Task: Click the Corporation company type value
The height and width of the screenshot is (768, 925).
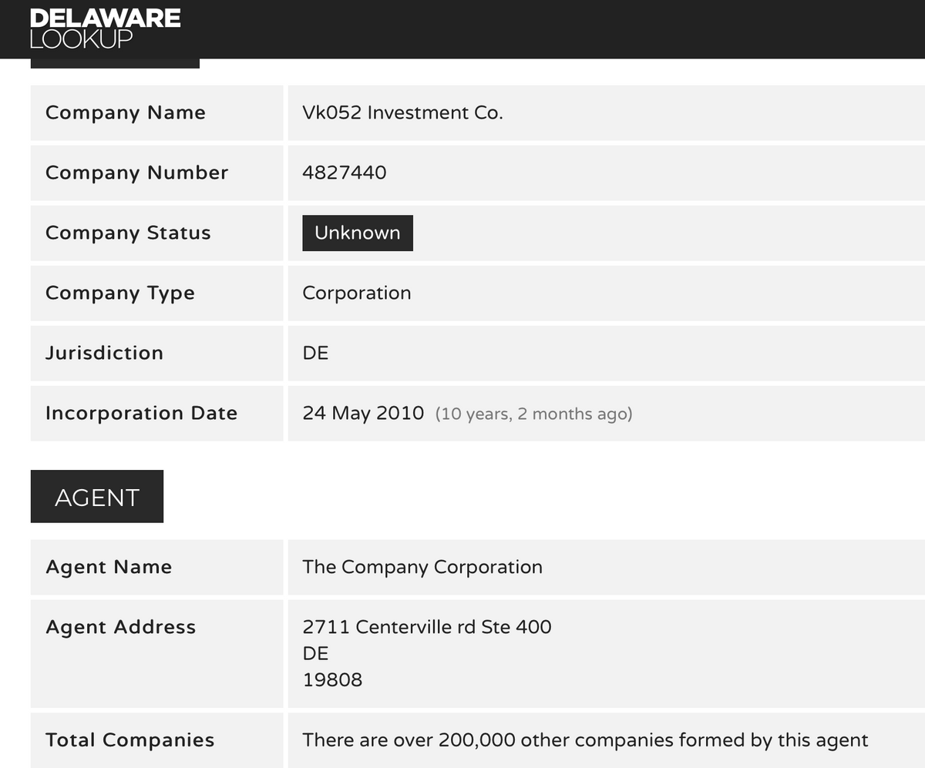Action: tap(357, 293)
